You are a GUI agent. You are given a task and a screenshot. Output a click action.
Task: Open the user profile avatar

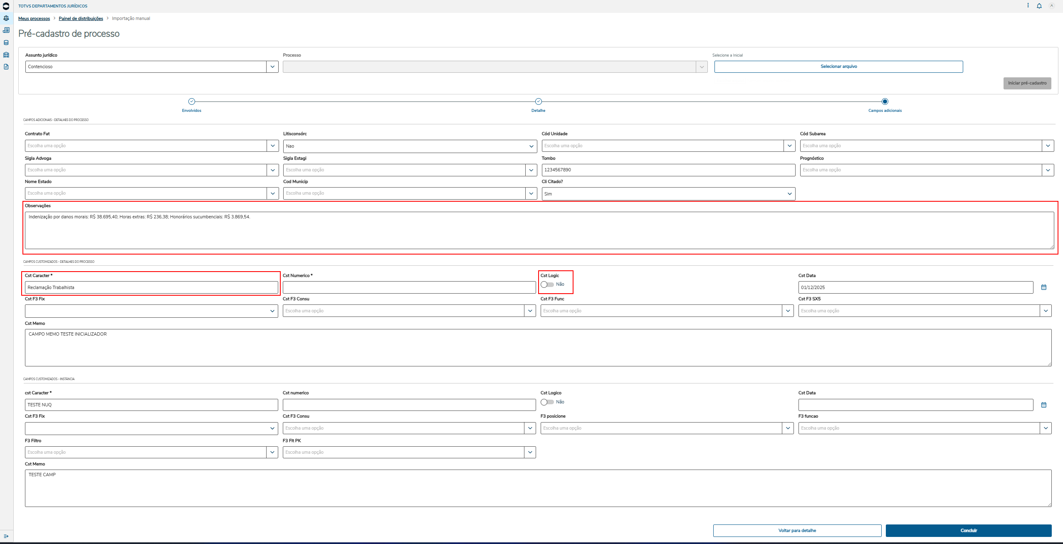pyautogui.click(x=1051, y=6)
